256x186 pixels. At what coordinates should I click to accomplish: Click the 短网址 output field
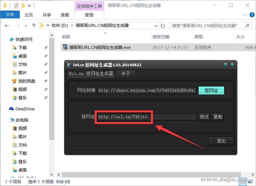pos(147,117)
